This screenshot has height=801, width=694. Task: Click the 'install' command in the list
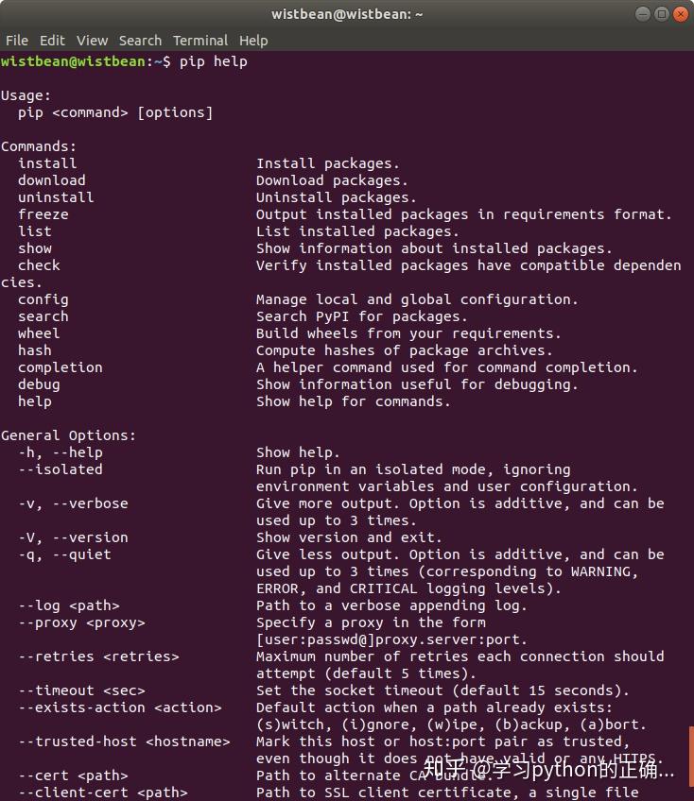[47, 163]
